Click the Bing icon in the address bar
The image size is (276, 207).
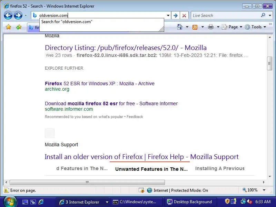[x=35, y=16]
